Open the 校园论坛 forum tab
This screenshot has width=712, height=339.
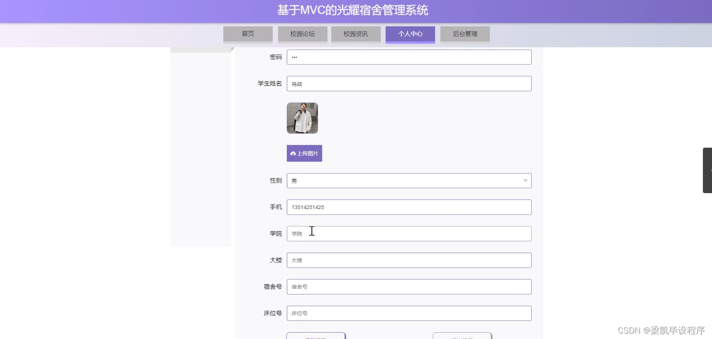[302, 34]
